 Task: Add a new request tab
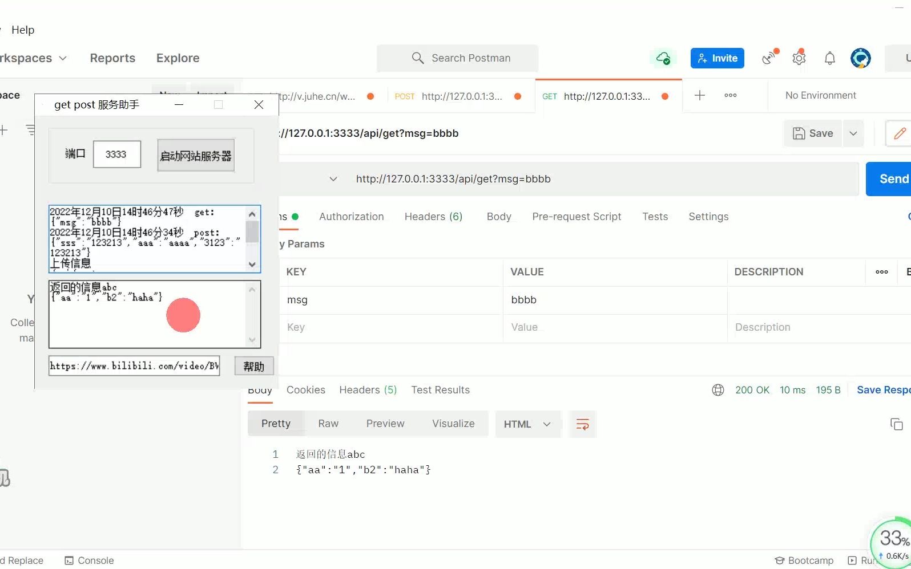(699, 95)
